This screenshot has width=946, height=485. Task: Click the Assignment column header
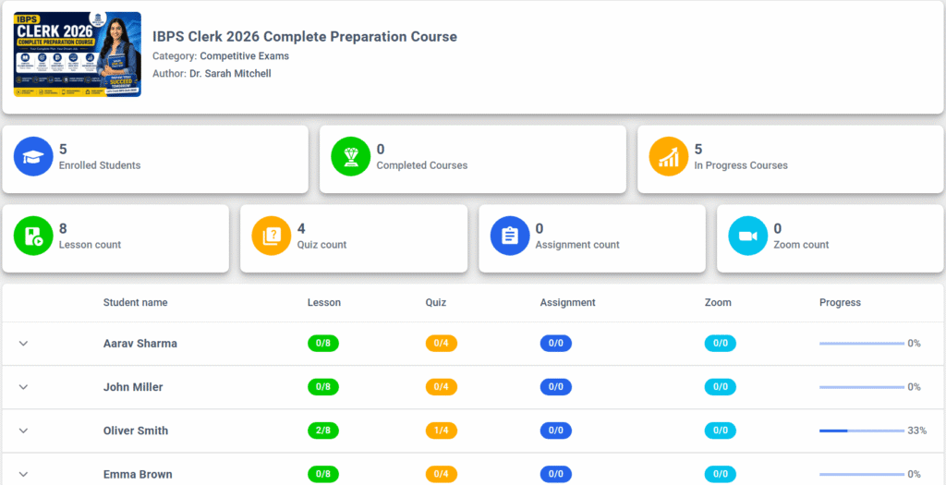[x=568, y=302]
